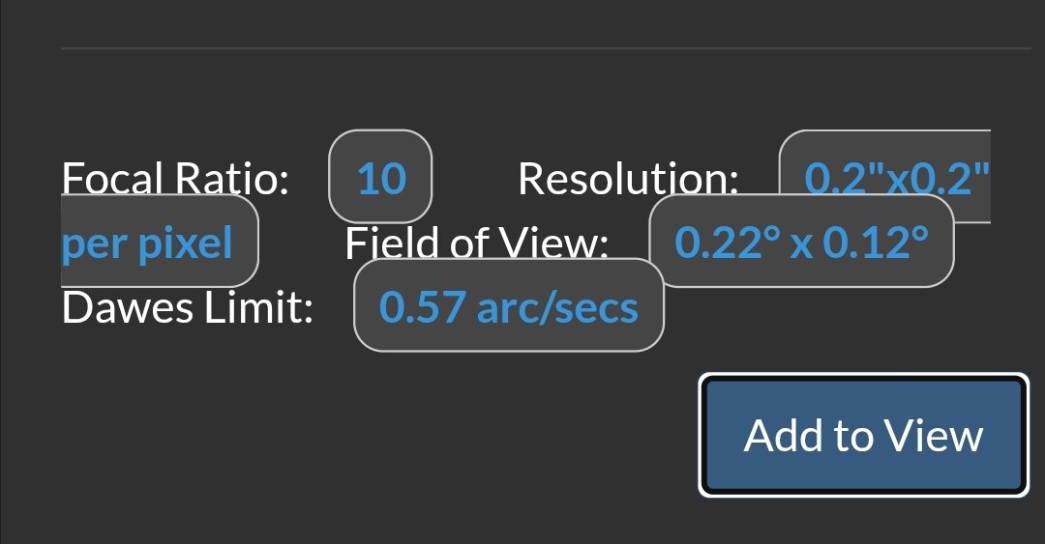Screen dimensions: 1045x544
Task: Select the 0.22° x 0.12° field value
Action: click(801, 242)
